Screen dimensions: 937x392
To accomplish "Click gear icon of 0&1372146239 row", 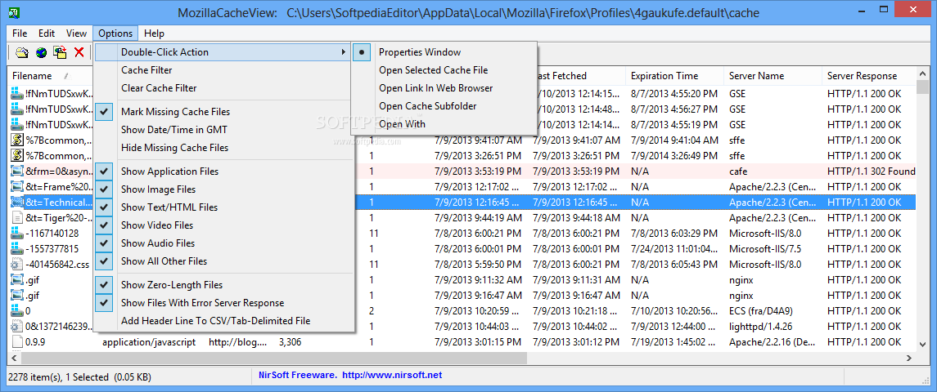I will [17, 327].
